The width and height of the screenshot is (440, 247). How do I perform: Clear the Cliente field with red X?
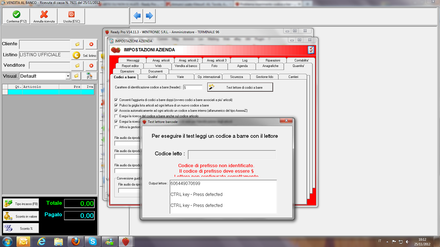91,44
